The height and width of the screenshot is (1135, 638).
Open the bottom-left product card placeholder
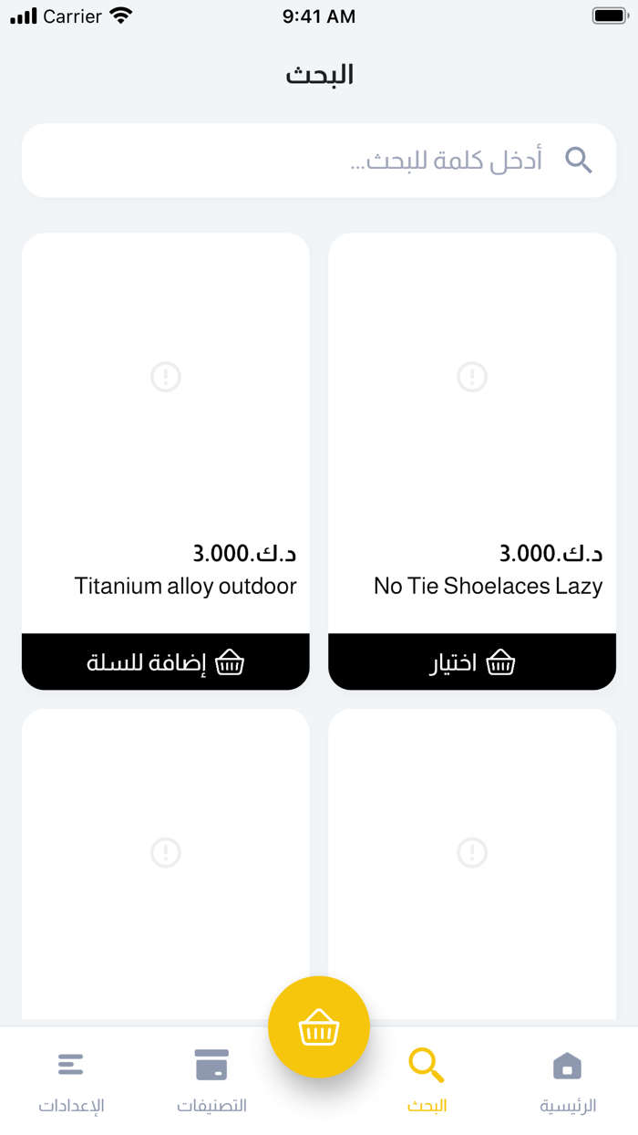click(165, 853)
